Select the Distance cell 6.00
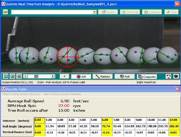This screenshot has height=137, width=181. coord(107,120)
